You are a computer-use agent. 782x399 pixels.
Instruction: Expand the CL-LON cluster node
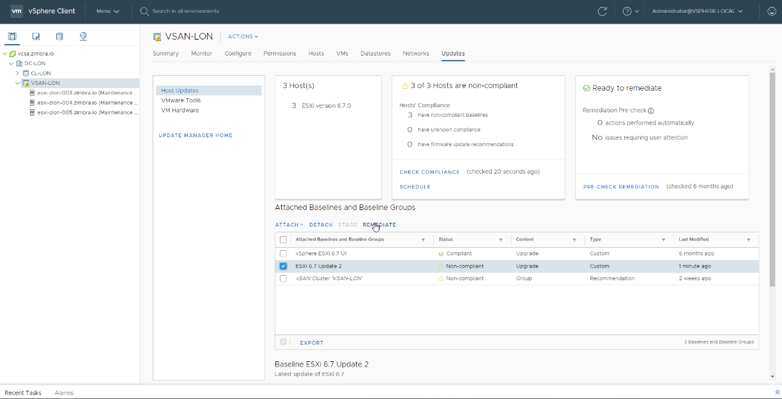click(x=18, y=73)
